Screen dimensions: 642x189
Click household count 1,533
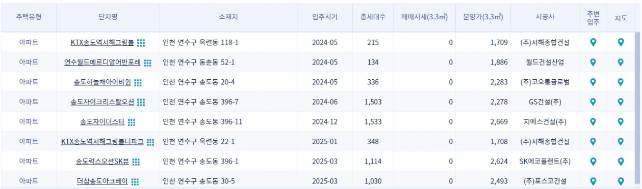[x=373, y=122]
